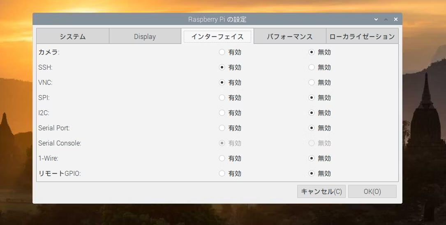Click the カメラ: label
446x225 pixels.
49,52
